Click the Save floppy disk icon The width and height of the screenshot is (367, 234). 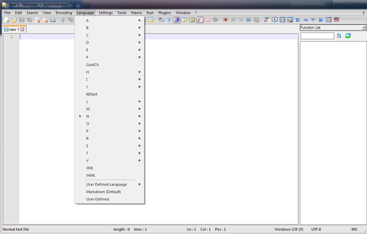pos(22,20)
